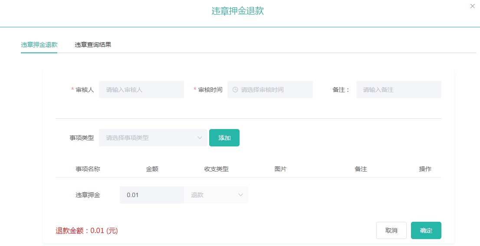This screenshot has height=246, width=480.
Task: Click the 备注 input field at top right
Action: coord(398,90)
